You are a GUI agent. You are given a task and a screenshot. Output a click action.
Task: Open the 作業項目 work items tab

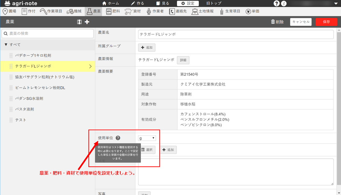51,11
